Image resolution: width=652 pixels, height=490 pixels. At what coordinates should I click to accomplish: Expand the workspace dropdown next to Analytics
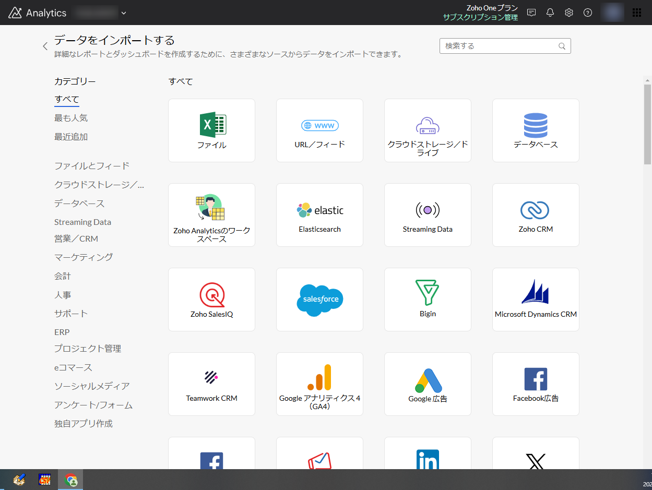point(124,13)
